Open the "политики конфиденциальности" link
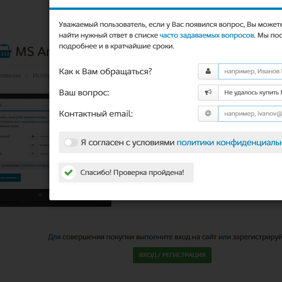Viewport: 282px width, 282px height. [229, 142]
